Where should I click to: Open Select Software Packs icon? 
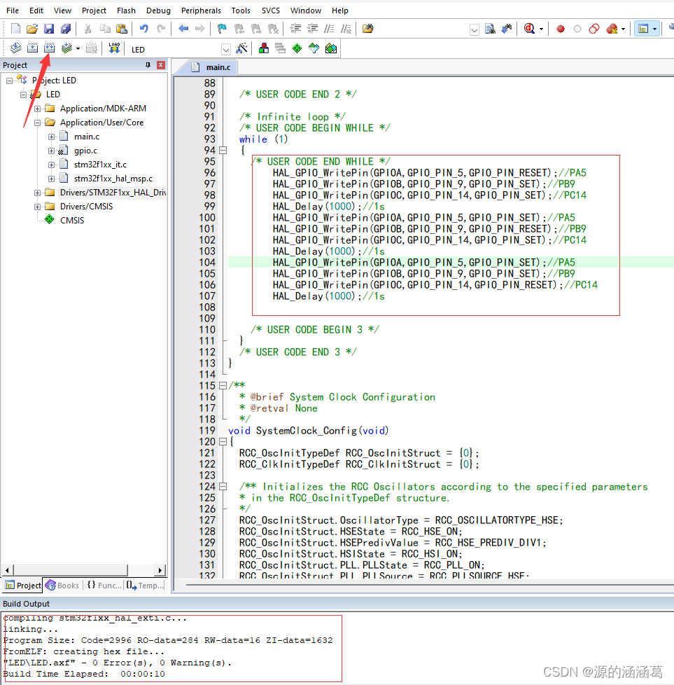(314, 48)
